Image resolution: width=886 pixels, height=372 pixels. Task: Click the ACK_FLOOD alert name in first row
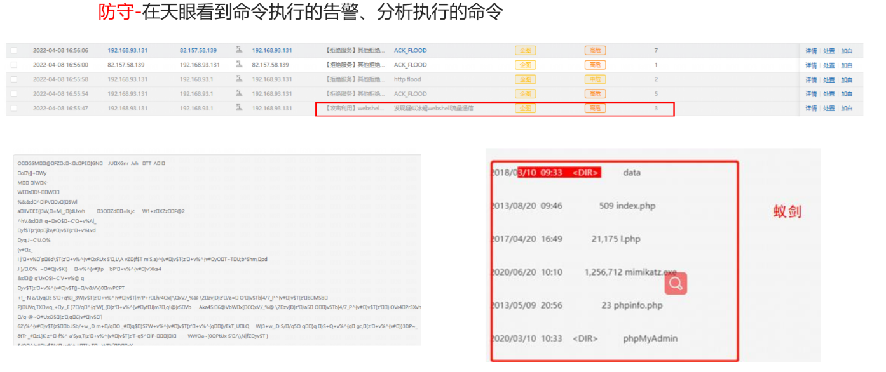(x=410, y=50)
